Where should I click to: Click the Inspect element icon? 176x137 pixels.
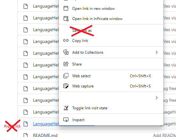[x=66, y=120]
